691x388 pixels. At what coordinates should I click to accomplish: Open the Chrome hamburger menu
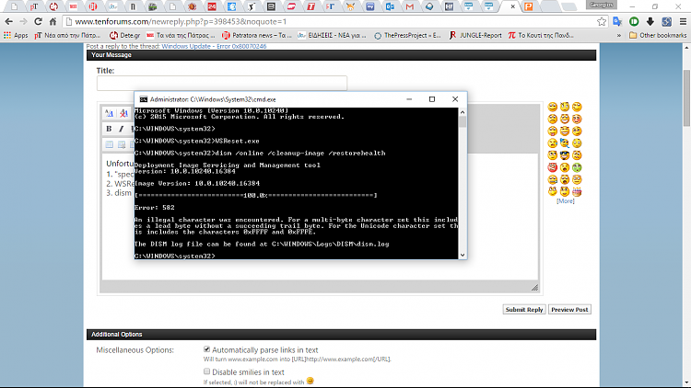coord(683,21)
